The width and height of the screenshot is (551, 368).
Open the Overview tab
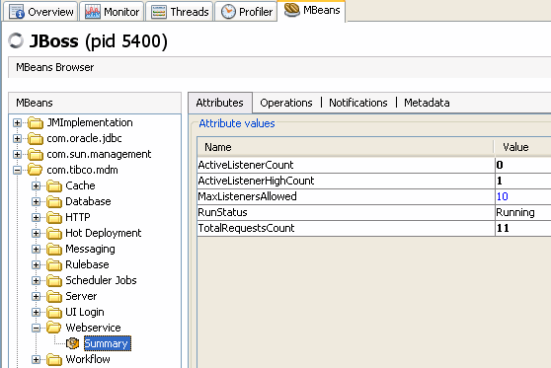pos(40,12)
